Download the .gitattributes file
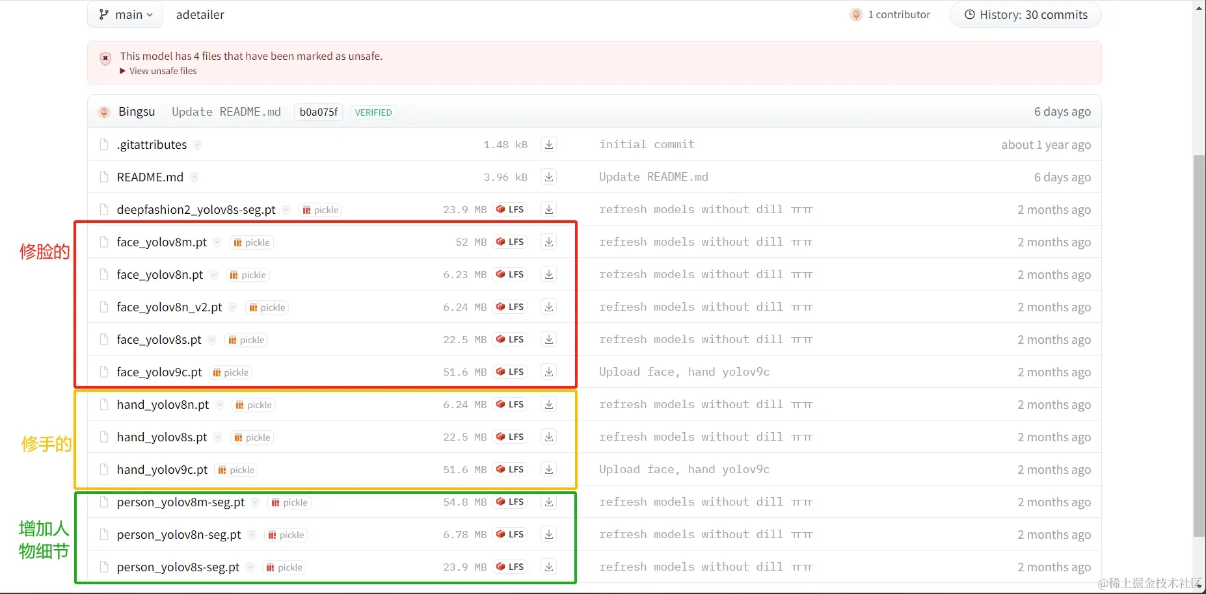1206x594 pixels. pos(549,144)
